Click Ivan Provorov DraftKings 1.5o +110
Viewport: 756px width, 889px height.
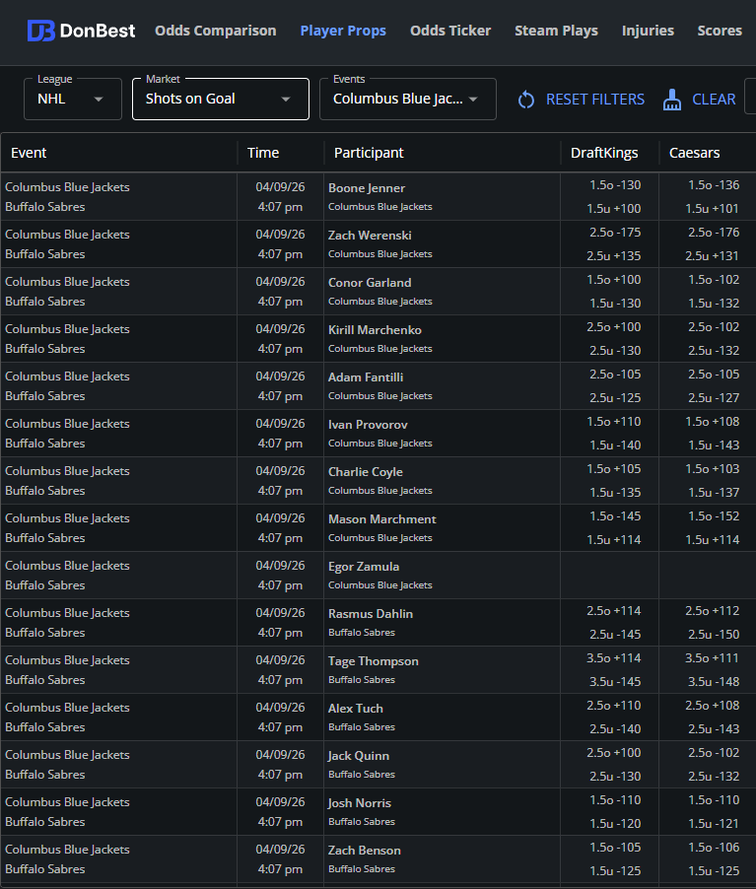coord(614,422)
